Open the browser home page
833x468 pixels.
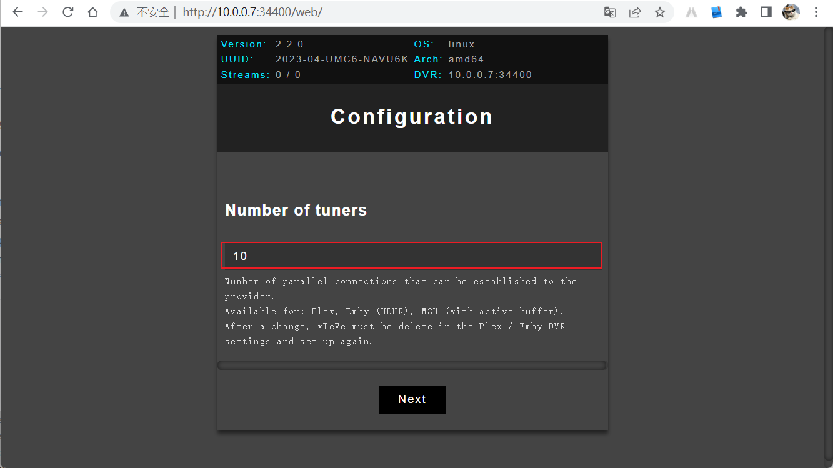[92, 12]
